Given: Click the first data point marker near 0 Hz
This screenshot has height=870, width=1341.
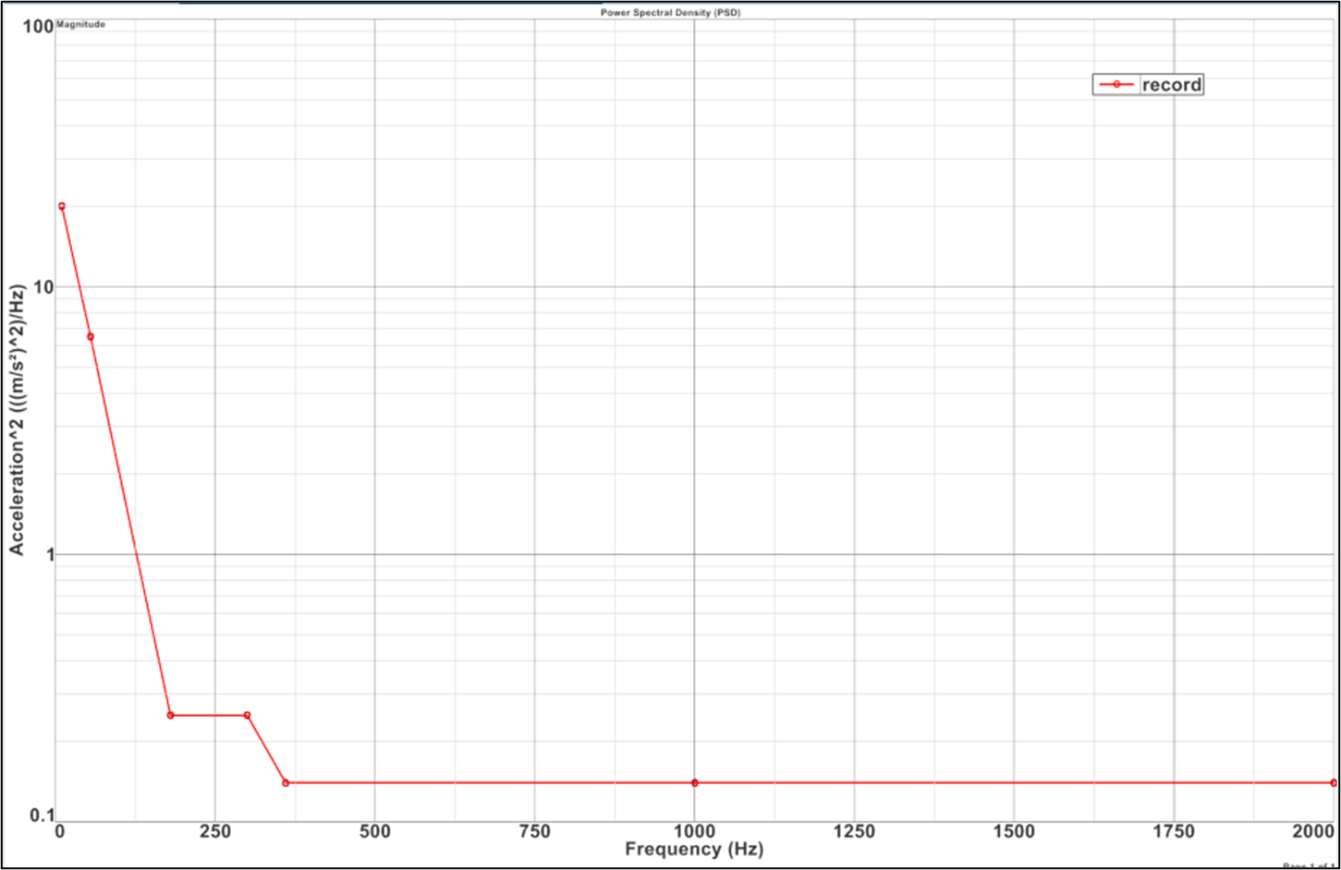Looking at the screenshot, I should [x=61, y=205].
